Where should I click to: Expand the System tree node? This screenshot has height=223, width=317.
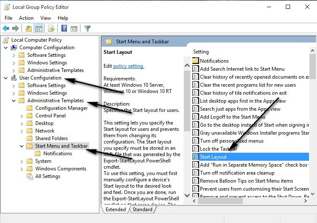point(21,162)
